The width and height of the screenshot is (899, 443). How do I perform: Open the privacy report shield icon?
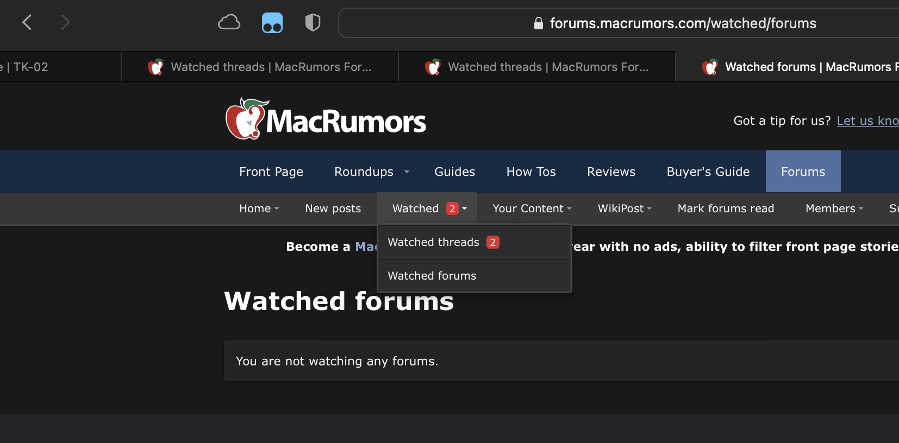coord(313,22)
